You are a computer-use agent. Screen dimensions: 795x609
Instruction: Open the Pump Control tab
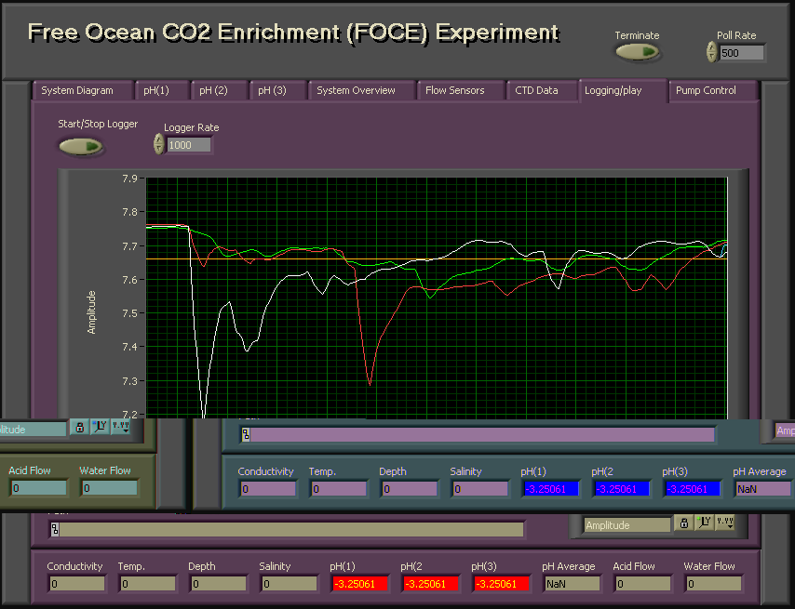coord(706,90)
